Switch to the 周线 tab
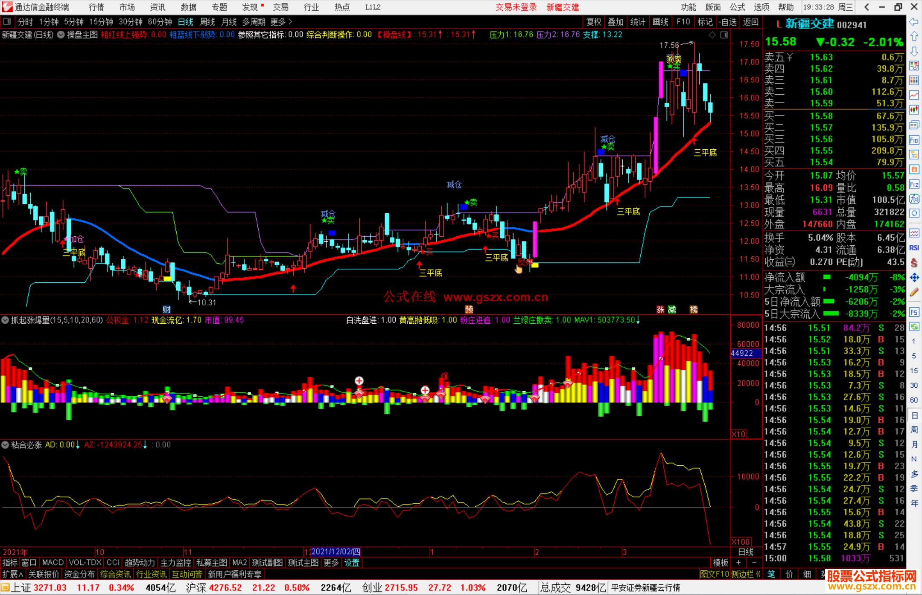 click(x=207, y=22)
